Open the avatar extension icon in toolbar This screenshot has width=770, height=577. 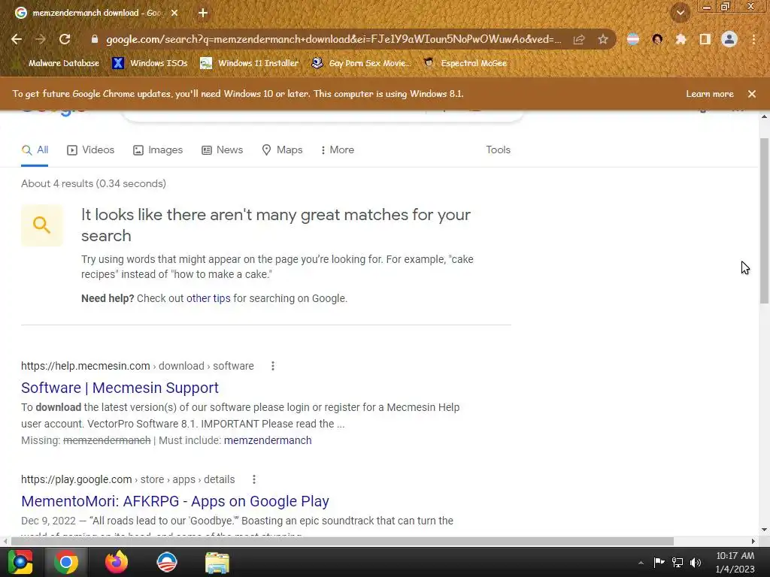click(x=657, y=39)
